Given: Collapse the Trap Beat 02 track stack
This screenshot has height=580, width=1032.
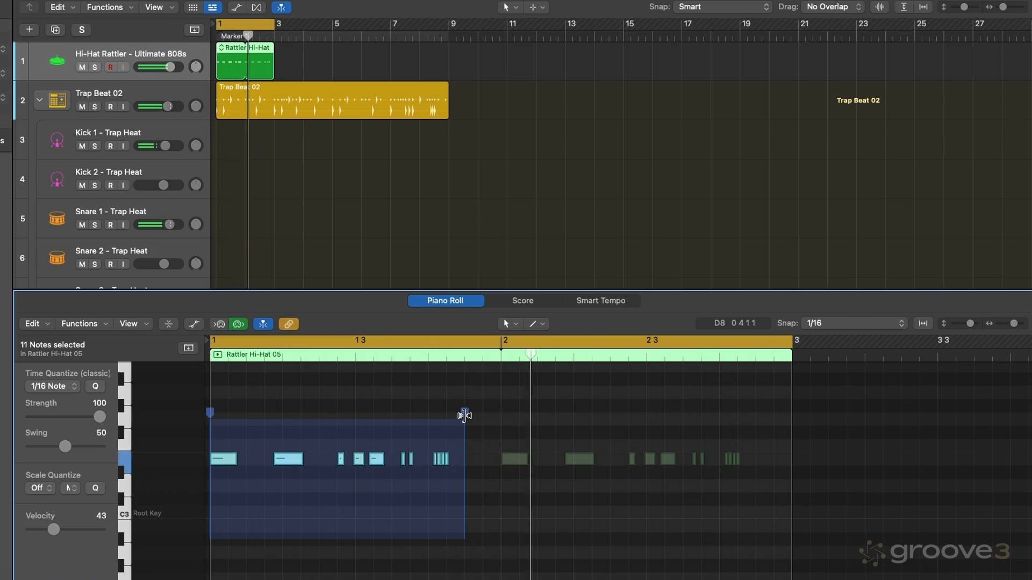Looking at the screenshot, I should 39,100.
